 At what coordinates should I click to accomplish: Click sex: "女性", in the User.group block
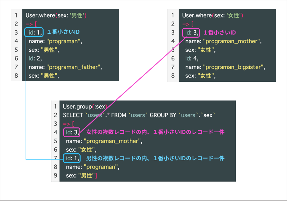pyautogui.click(x=81, y=150)
